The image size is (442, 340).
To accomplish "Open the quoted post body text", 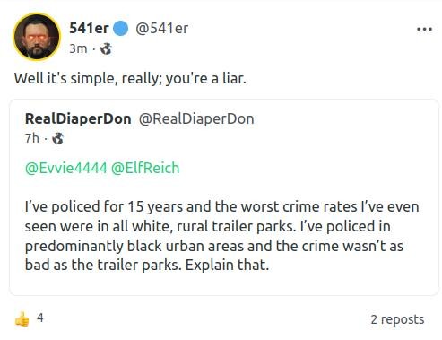I will click(x=221, y=236).
